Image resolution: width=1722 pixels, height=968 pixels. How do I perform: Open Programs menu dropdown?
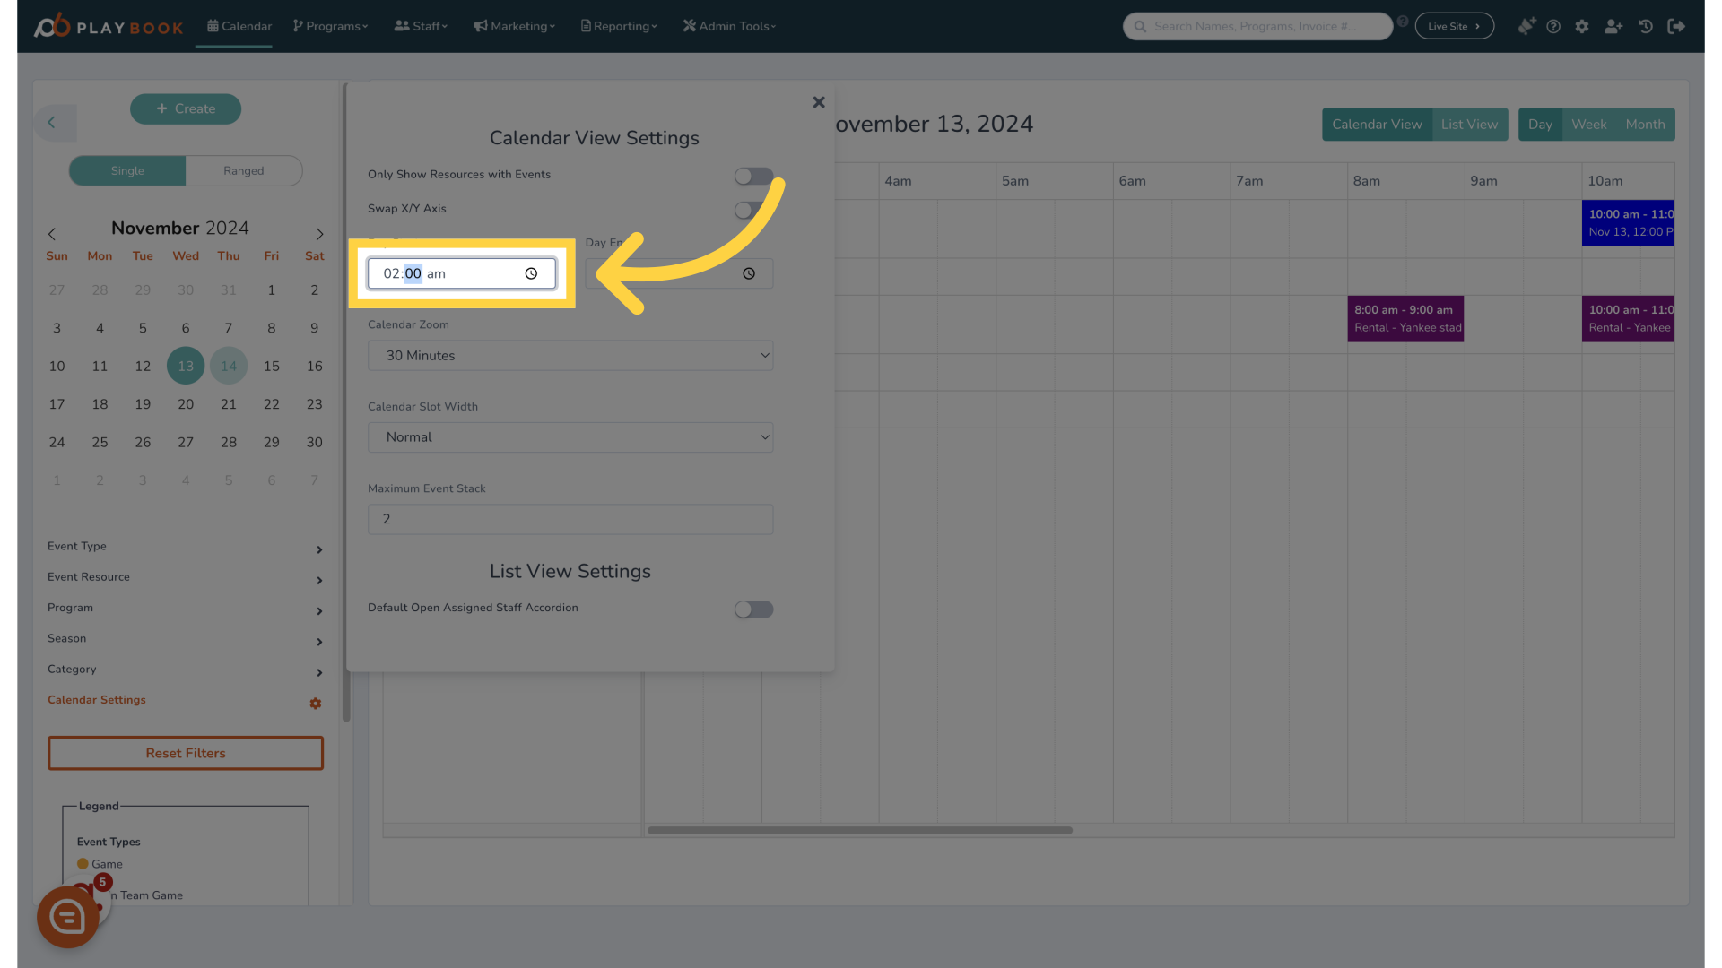330,26
